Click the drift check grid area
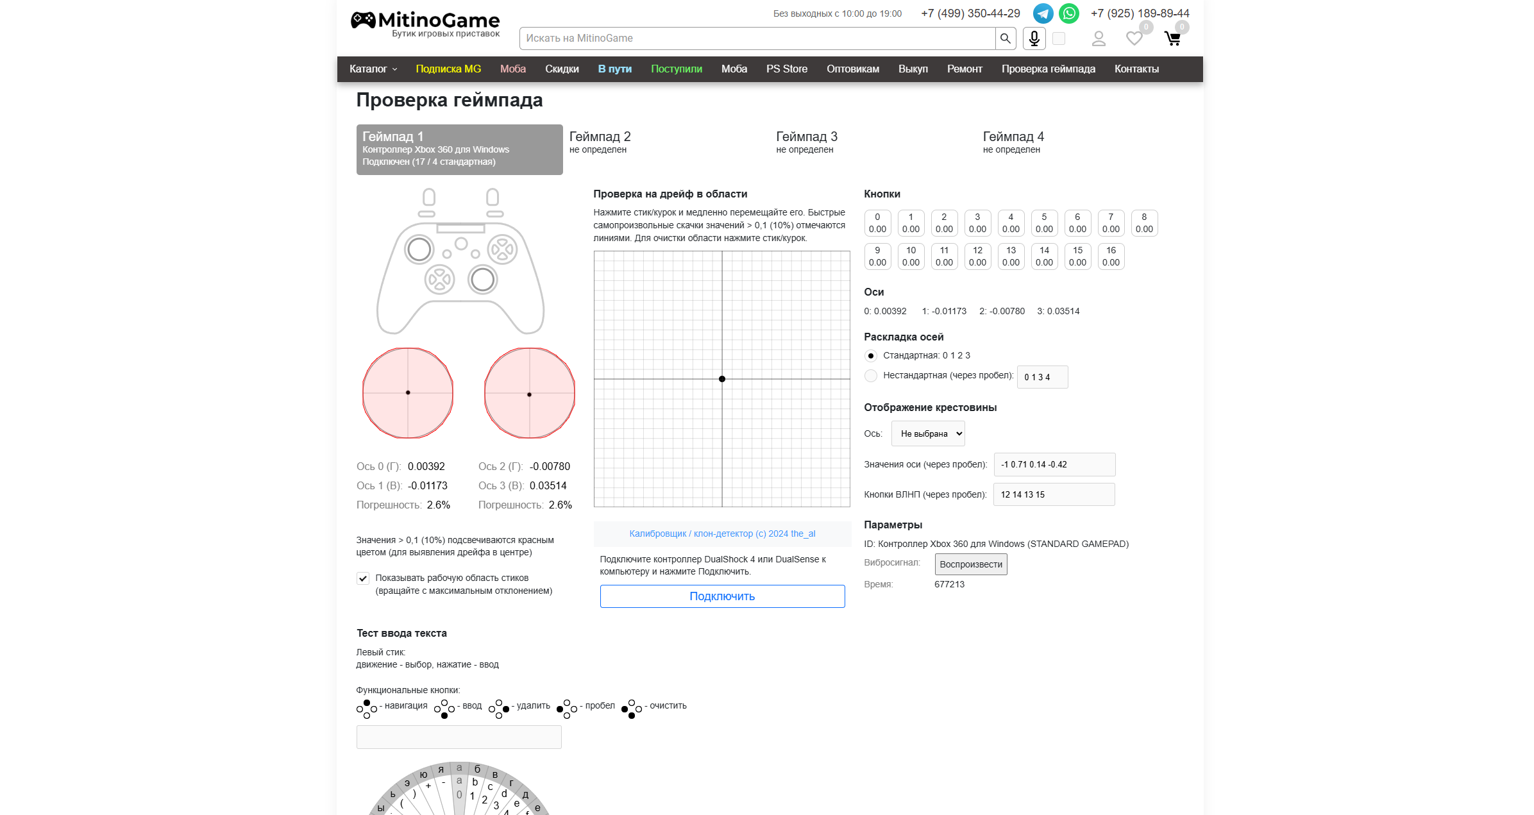Screen dimensions: 1534x815 point(722,379)
